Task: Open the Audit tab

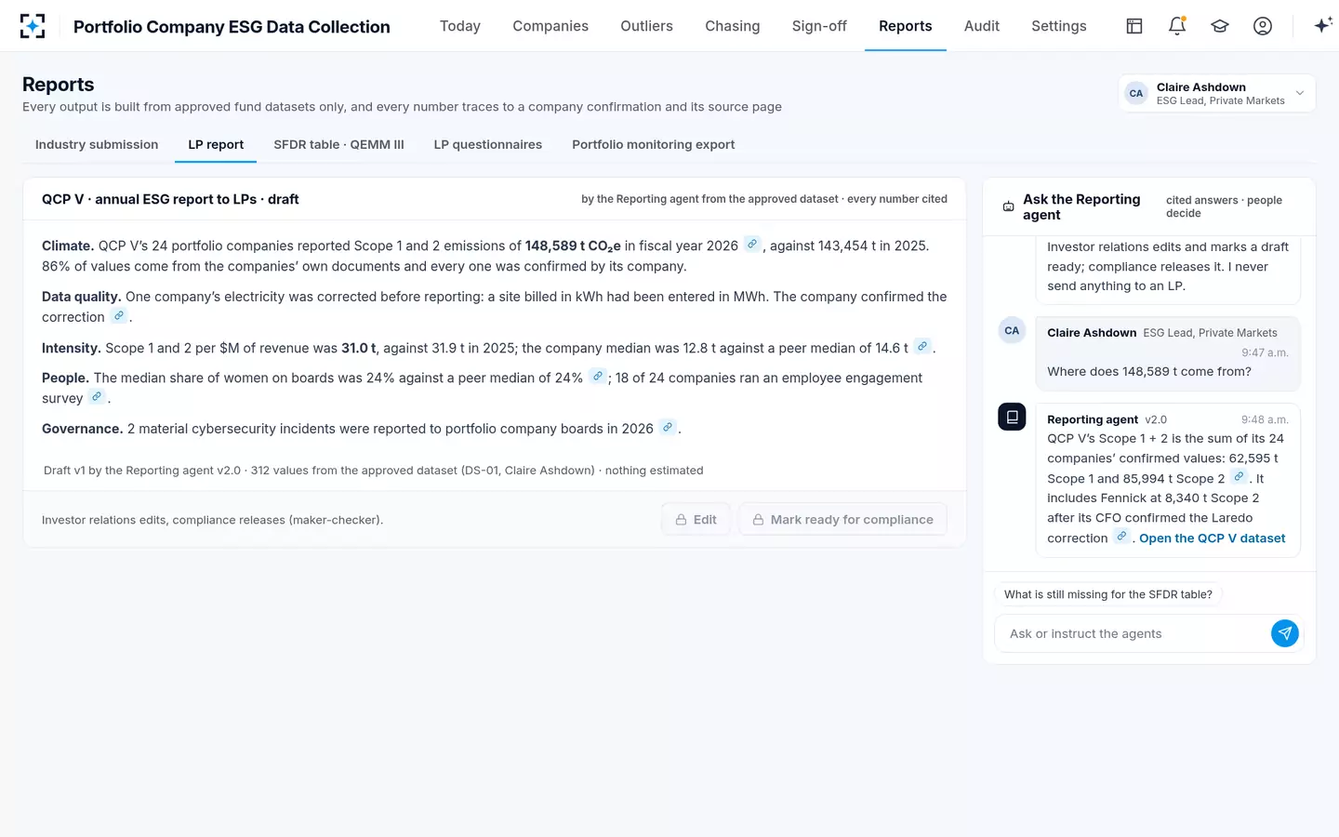Action: pos(982,26)
